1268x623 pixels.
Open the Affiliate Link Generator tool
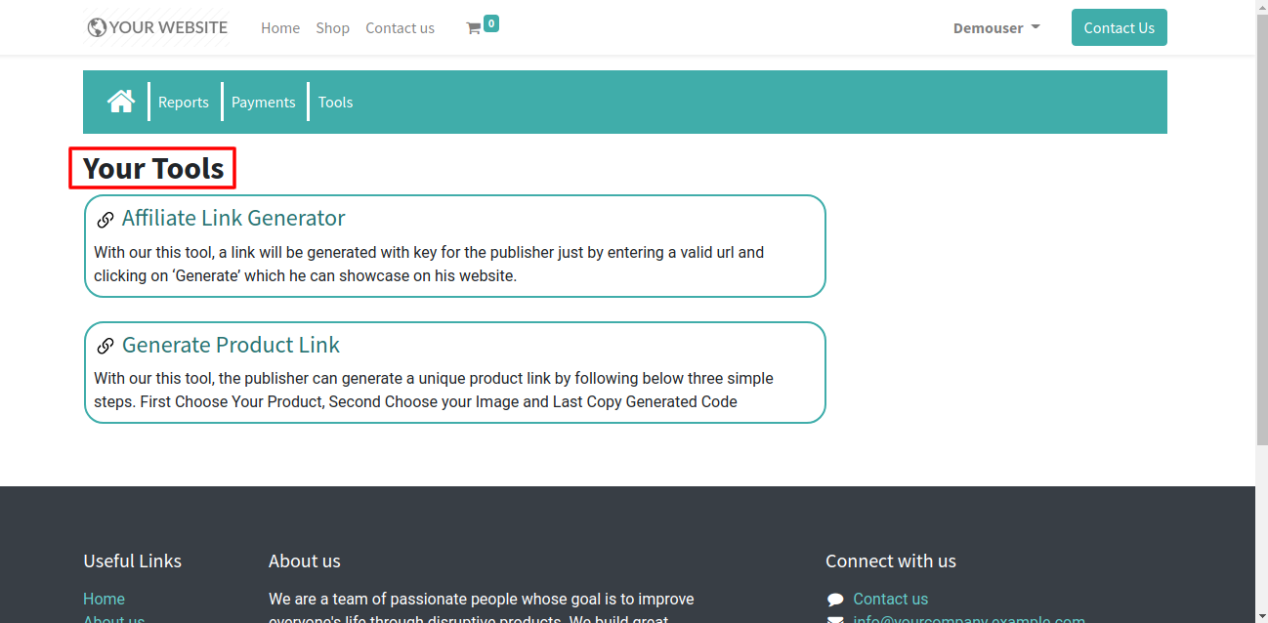coord(233,218)
